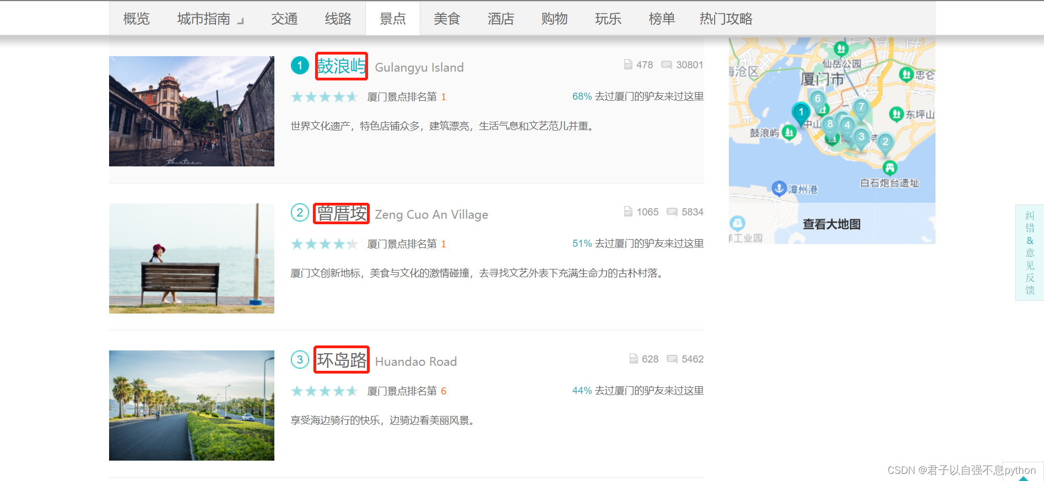Click the 白石炮台遗址 landmark icon
Image resolution: width=1044 pixels, height=481 pixels.
890,167
